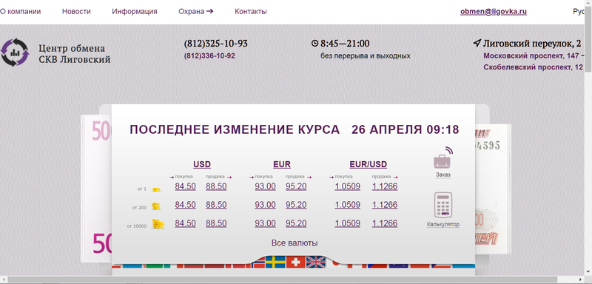Viewport: 592px width, 284px height.
Task: Click EUR/USD buy rate 1.0509 in от 1 row
Action: click(347, 186)
